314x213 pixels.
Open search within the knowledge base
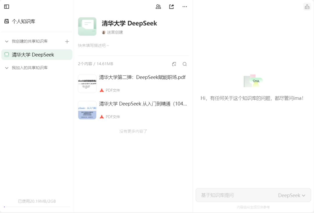[185, 64]
